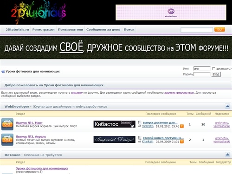The height and width of the screenshot is (174, 232).
Task: Focus the search box in the navigation bar
Action: tap(197, 30)
